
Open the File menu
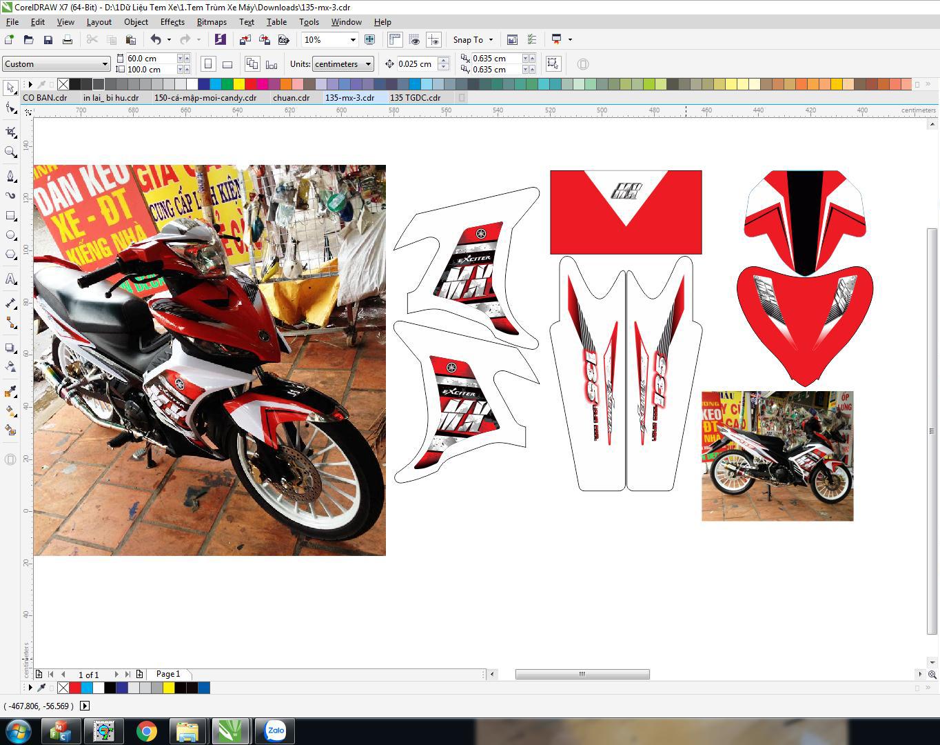(x=12, y=22)
